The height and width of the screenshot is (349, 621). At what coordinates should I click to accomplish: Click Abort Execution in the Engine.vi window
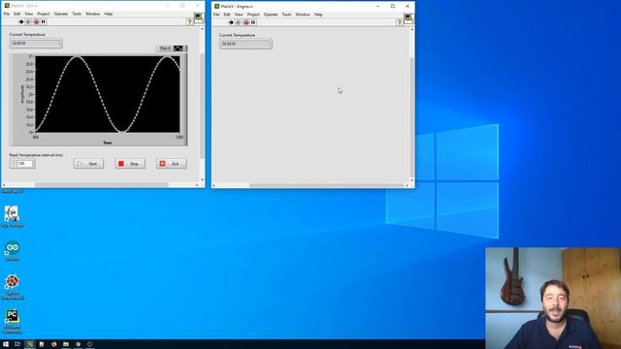pyautogui.click(x=245, y=22)
